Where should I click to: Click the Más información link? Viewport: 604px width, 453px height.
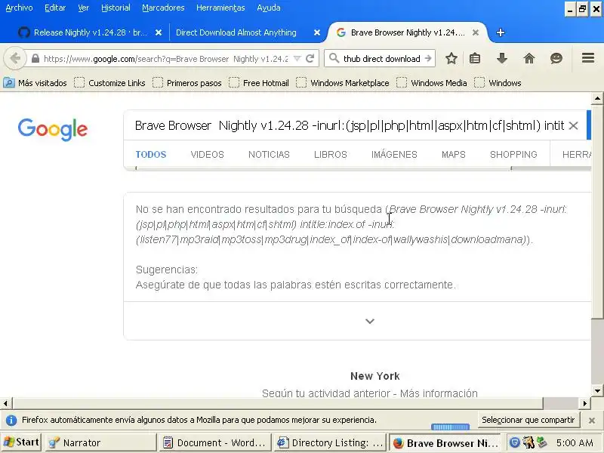439,393
